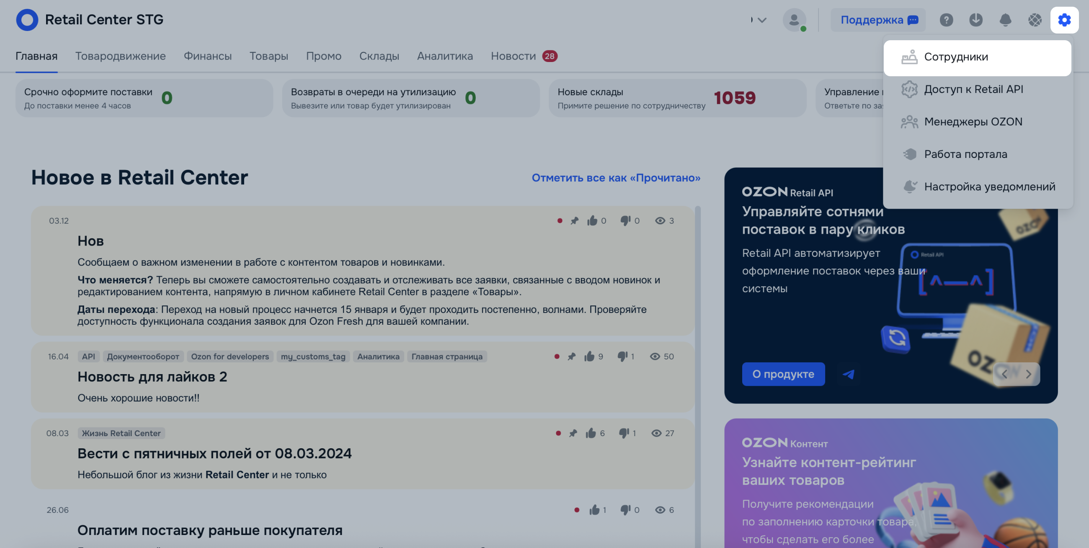The width and height of the screenshot is (1089, 548).
Task: Toggle pin on the 03.12 news item
Action: (x=574, y=221)
